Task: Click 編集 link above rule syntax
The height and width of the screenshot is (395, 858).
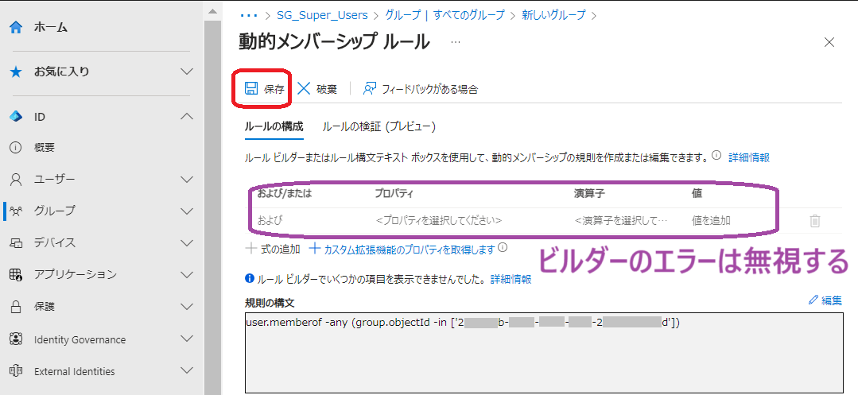Action: pos(832,300)
